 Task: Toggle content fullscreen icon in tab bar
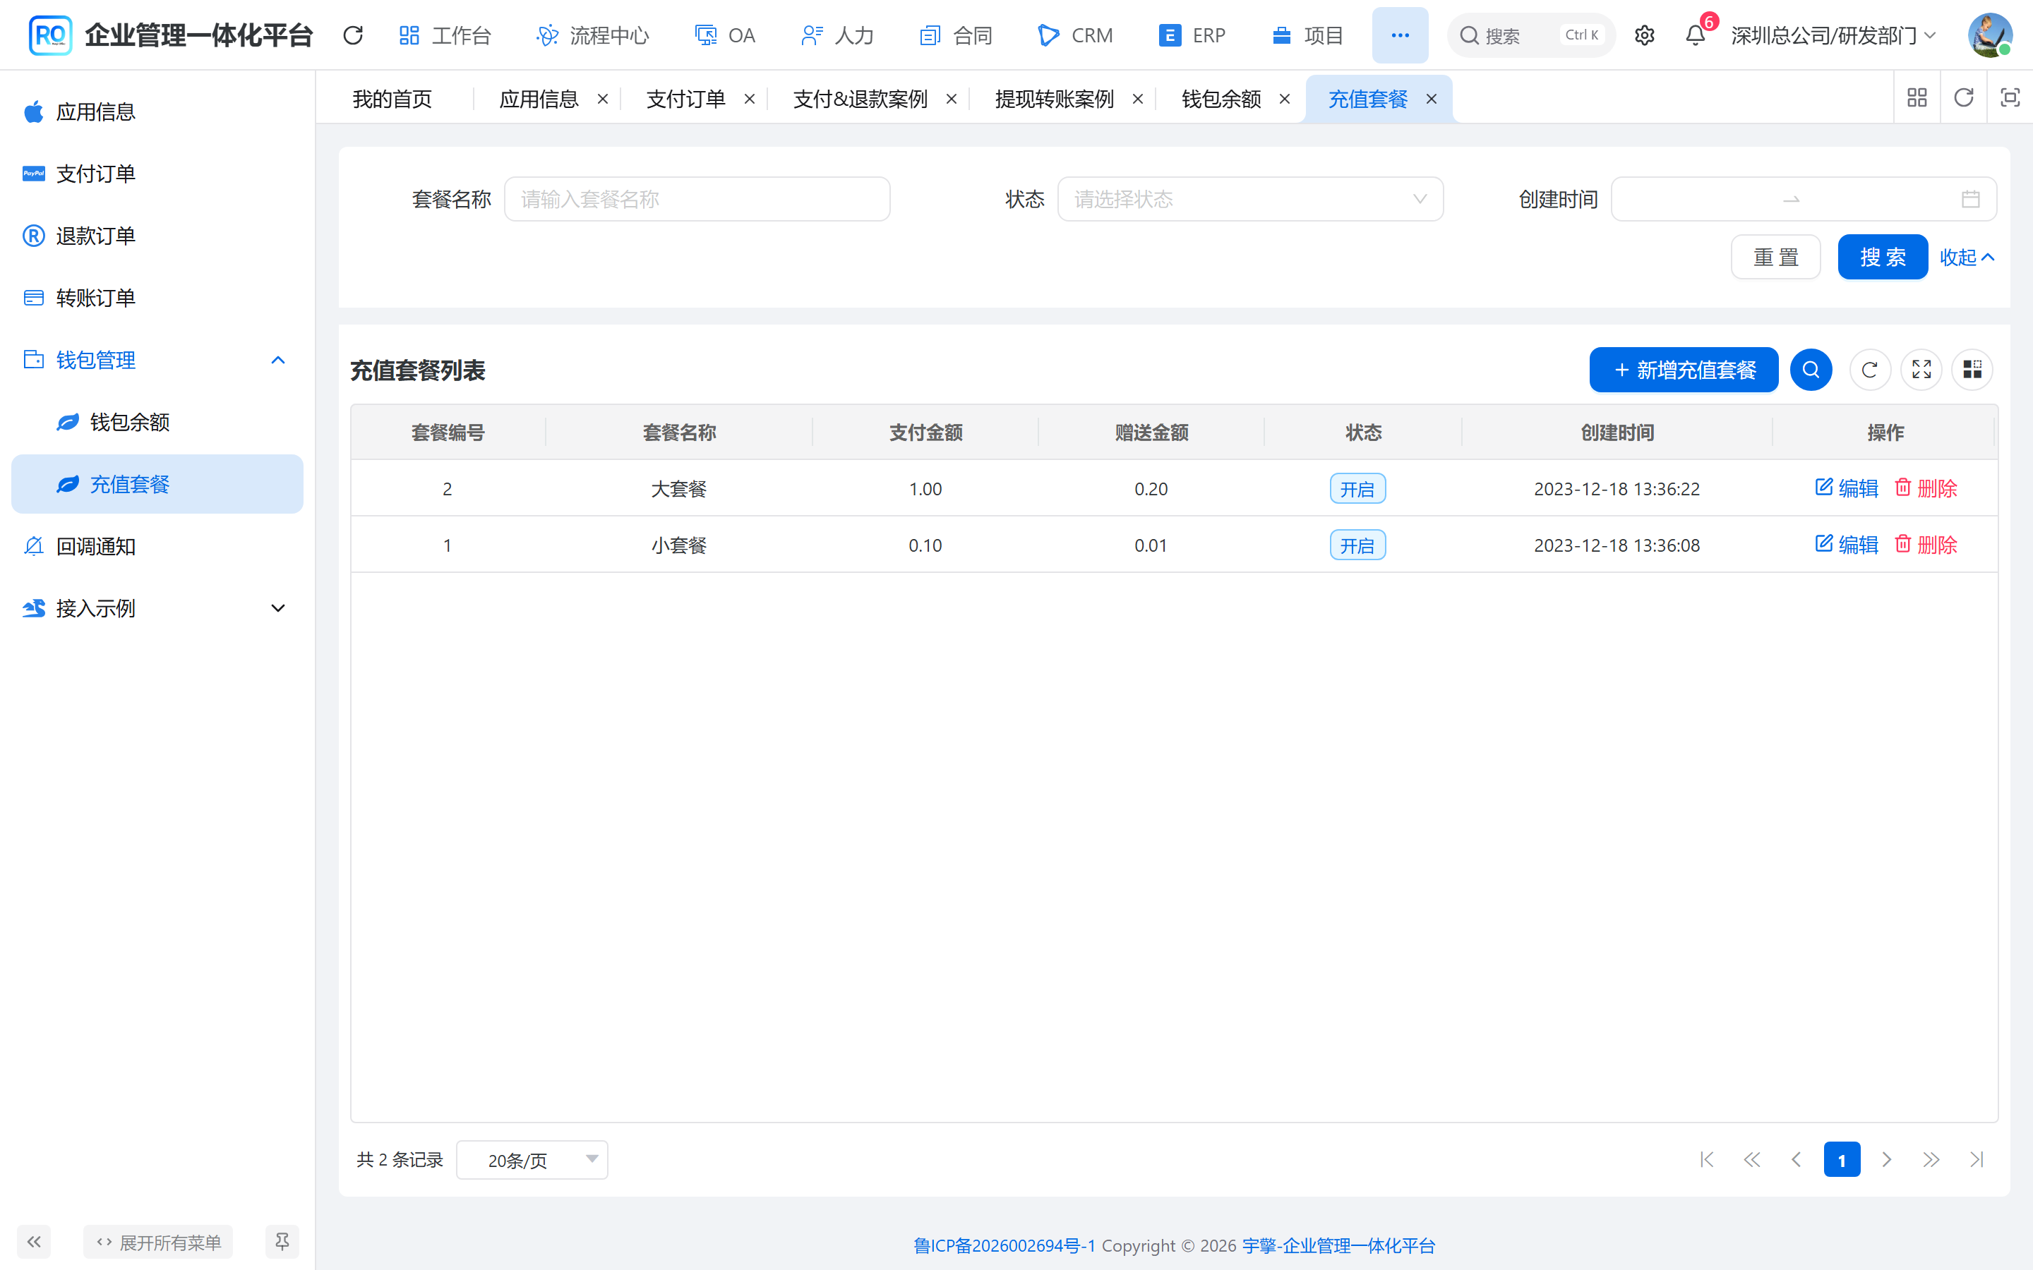point(2010,98)
